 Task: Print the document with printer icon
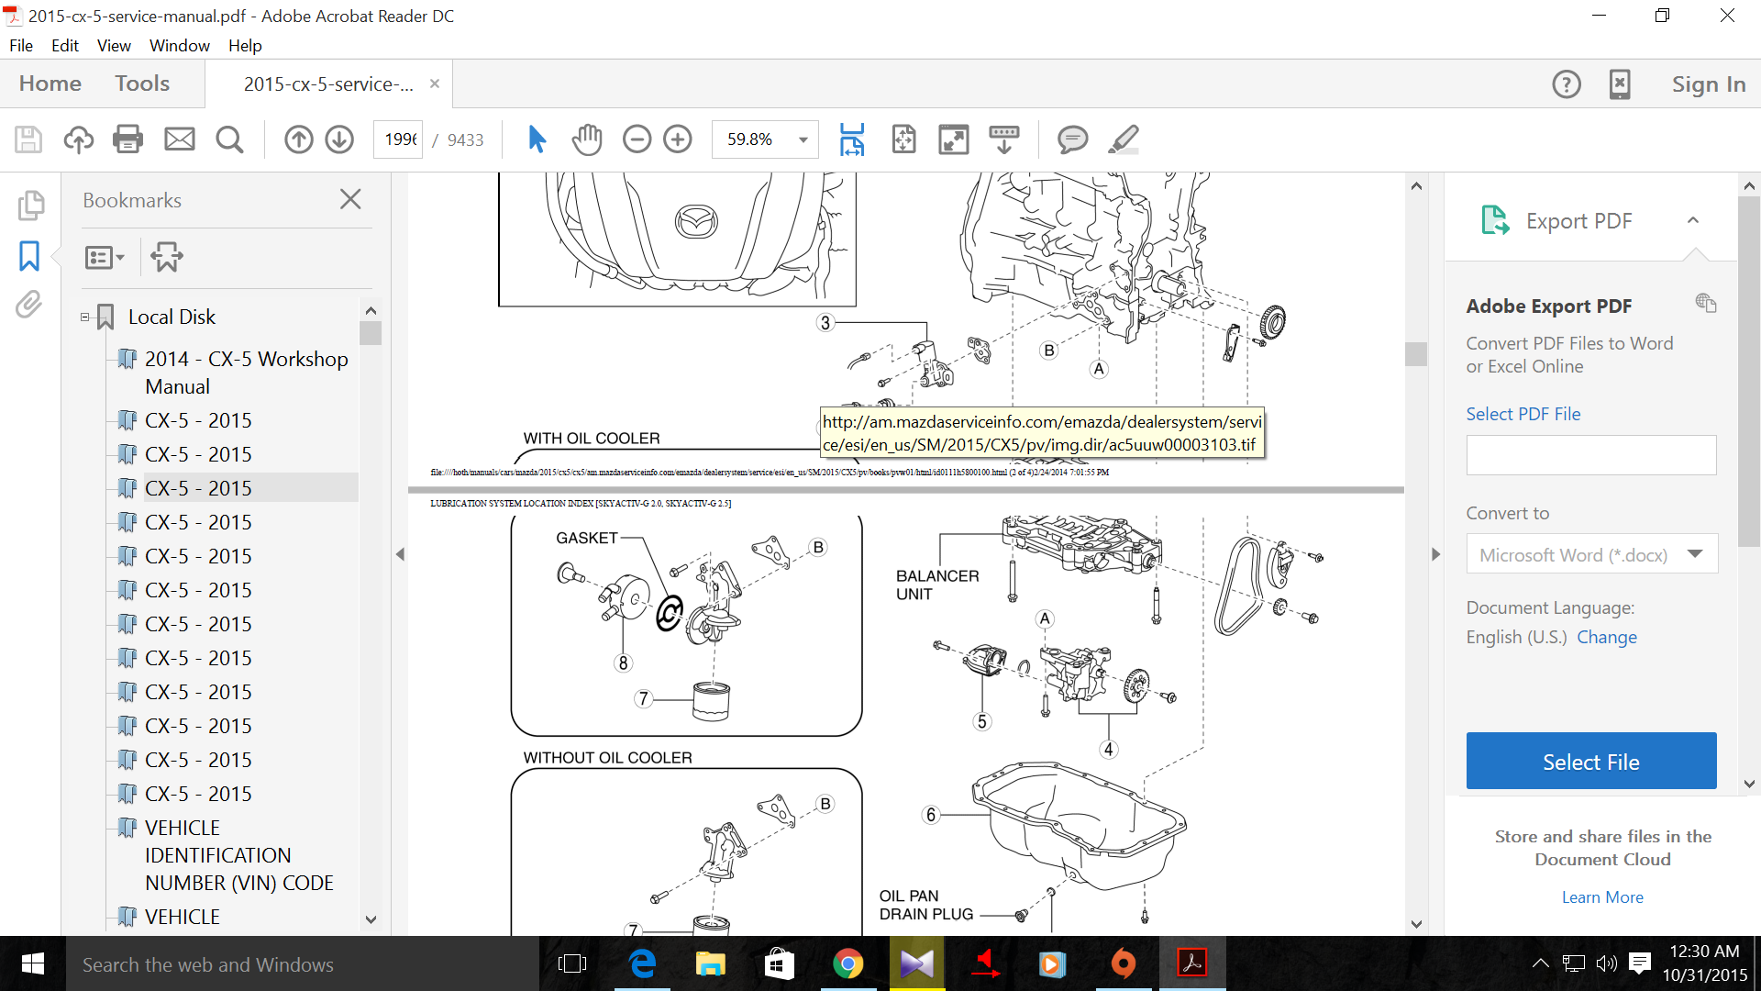(127, 139)
